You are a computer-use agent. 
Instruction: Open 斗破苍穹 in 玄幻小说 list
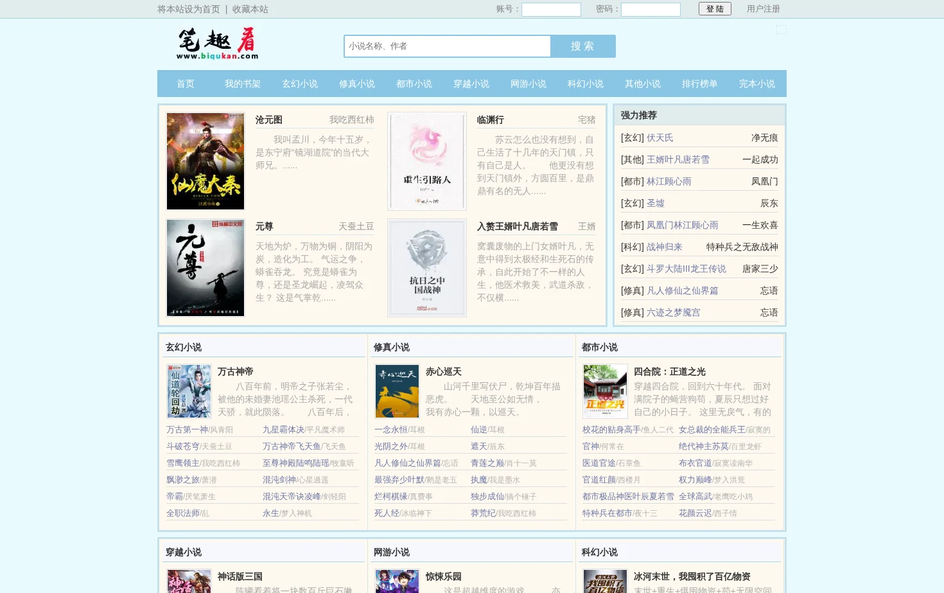(183, 446)
